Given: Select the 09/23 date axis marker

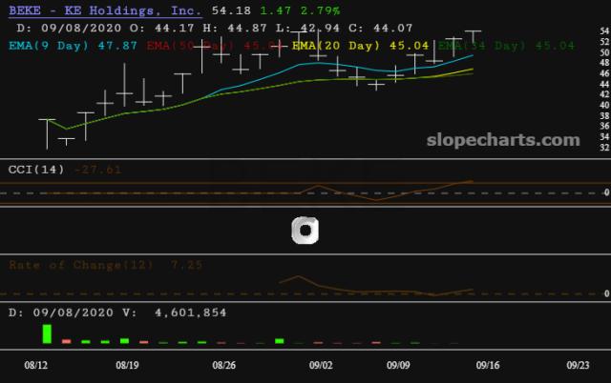Looking at the screenshot, I should coord(578,365).
